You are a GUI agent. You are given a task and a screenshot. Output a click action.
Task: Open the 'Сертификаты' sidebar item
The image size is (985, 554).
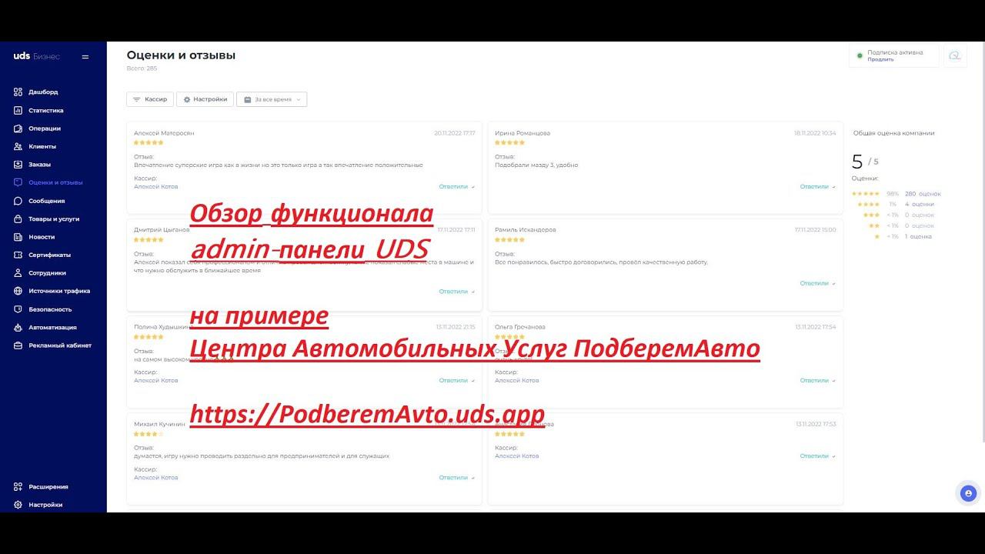tap(49, 255)
